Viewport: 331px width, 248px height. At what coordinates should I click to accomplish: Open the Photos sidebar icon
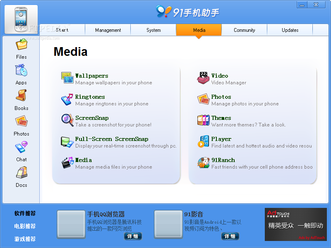coord(22,121)
